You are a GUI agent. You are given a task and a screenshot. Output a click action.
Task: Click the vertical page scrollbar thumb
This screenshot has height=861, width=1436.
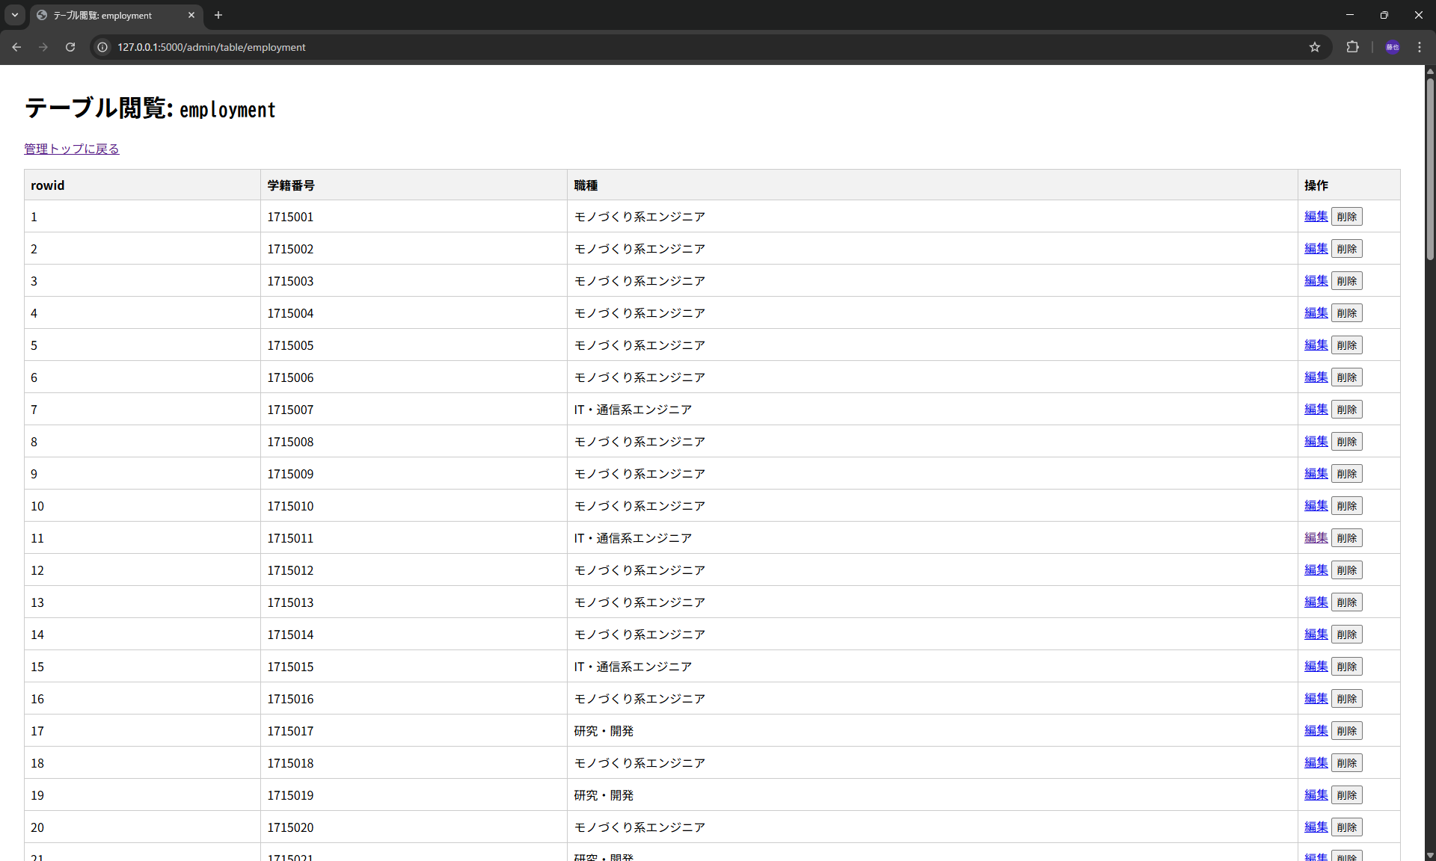pos(1430,168)
